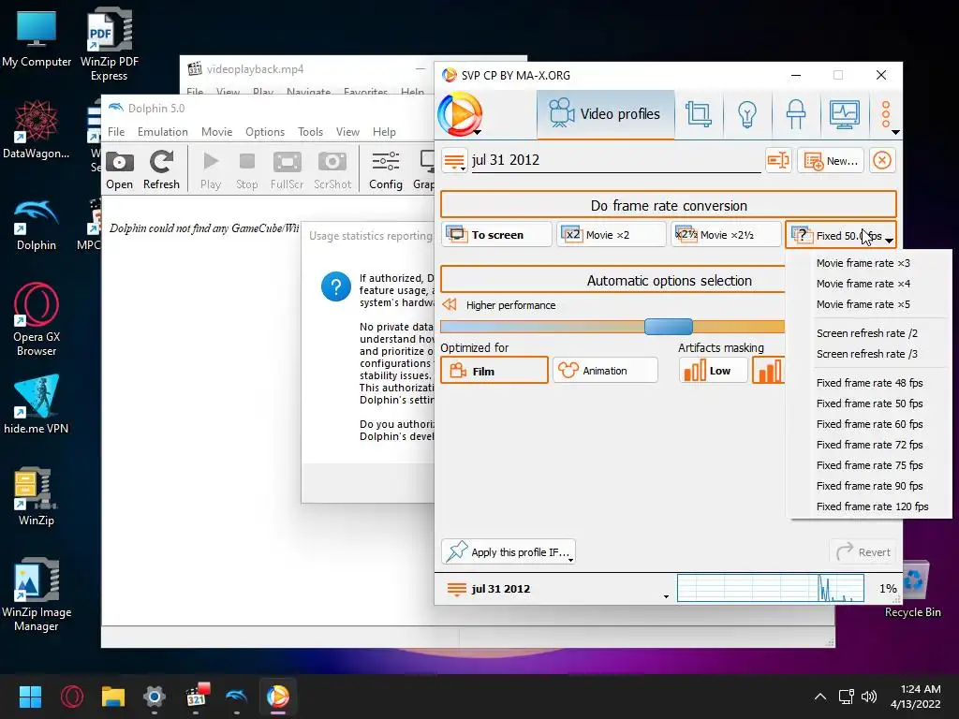The image size is (959, 719).
Task: Select To screen frame rate option
Action: (x=496, y=235)
